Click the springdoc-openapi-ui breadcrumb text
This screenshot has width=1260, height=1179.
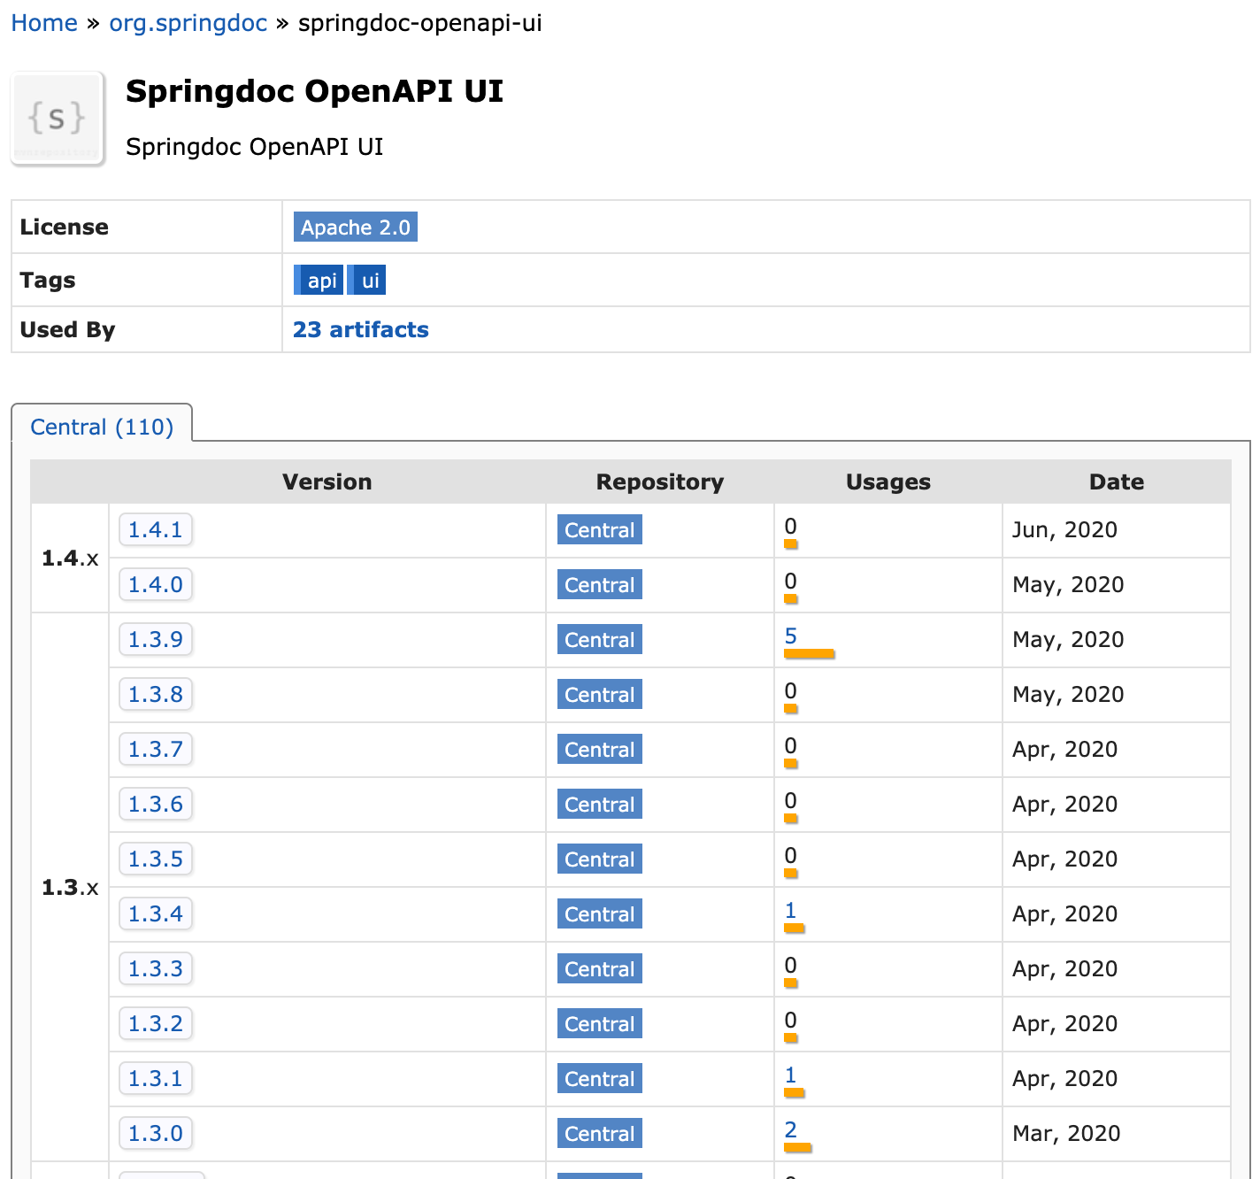420,23
